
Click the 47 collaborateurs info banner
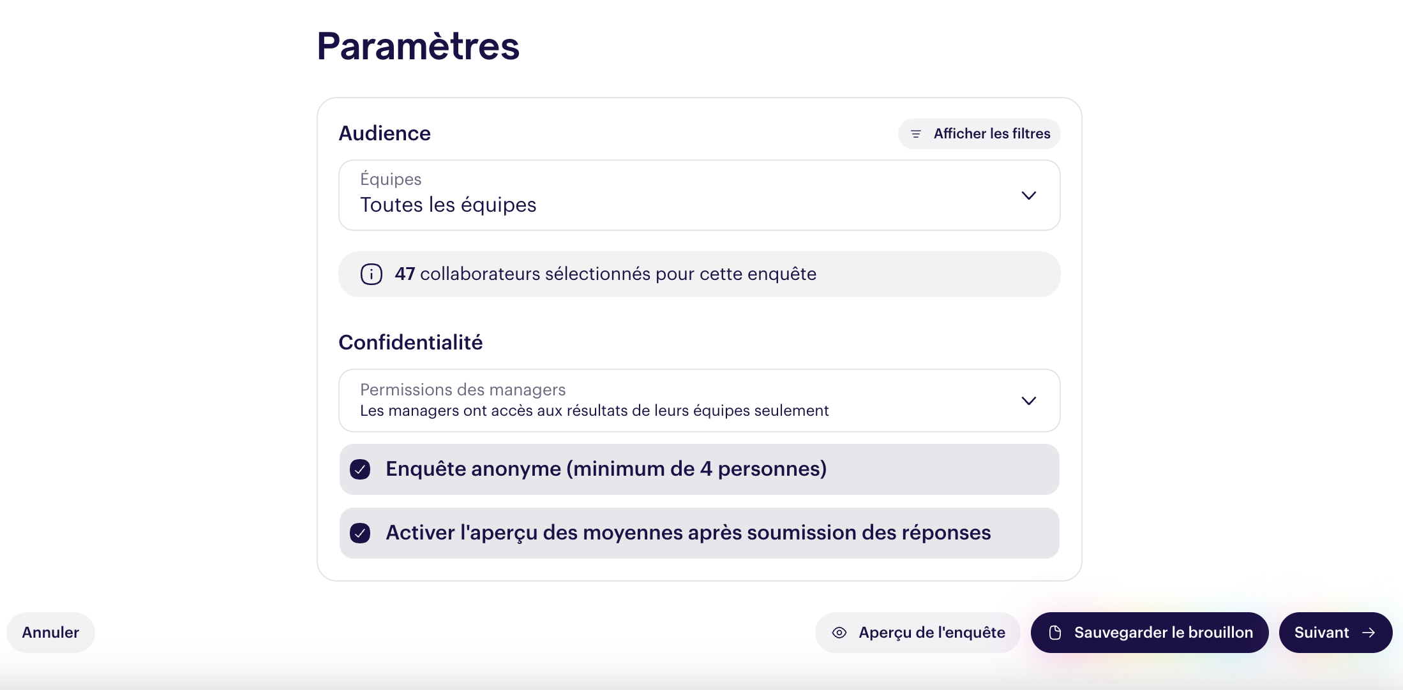click(698, 274)
